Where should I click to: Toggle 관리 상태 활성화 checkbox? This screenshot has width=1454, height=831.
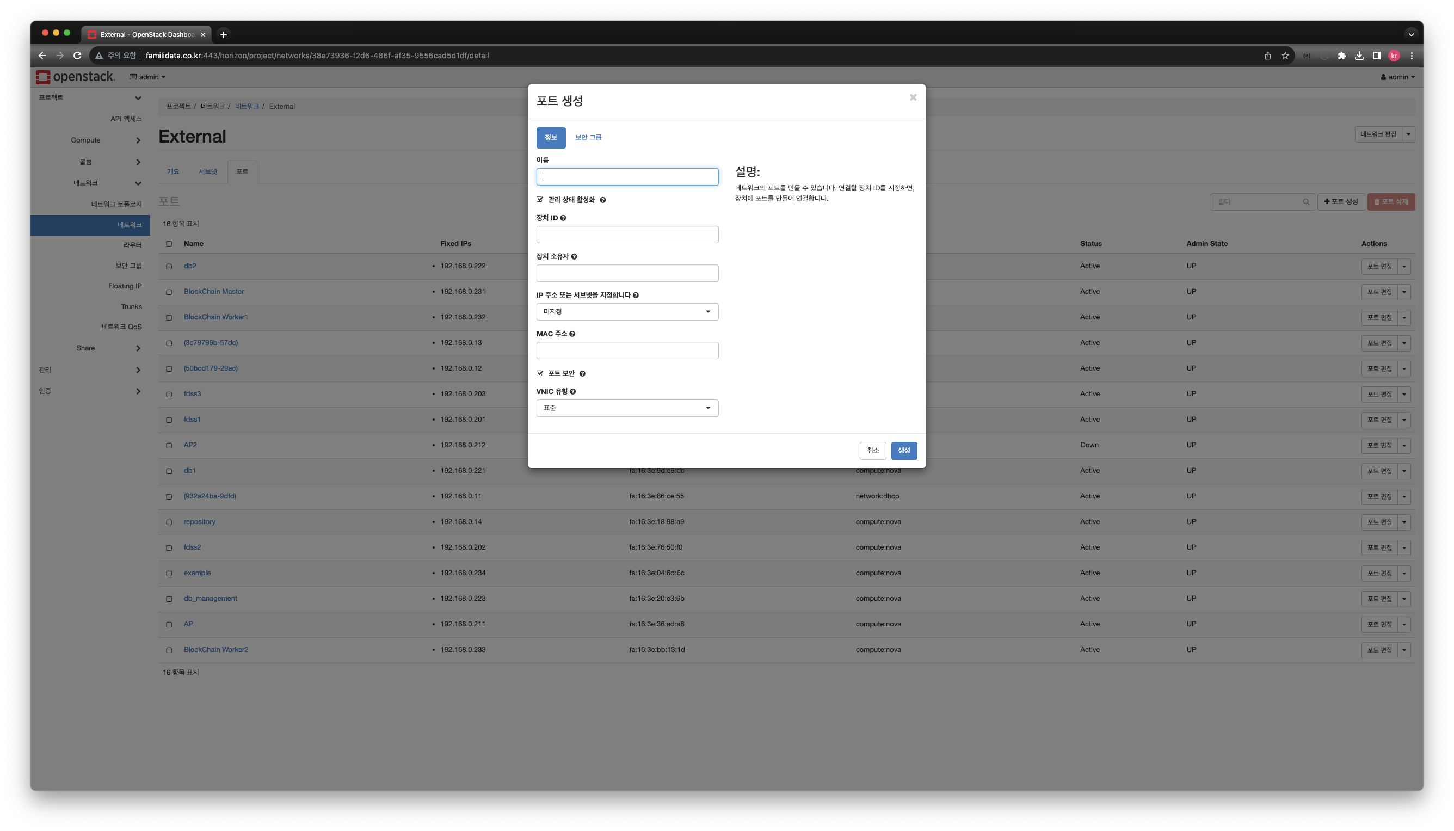(540, 199)
